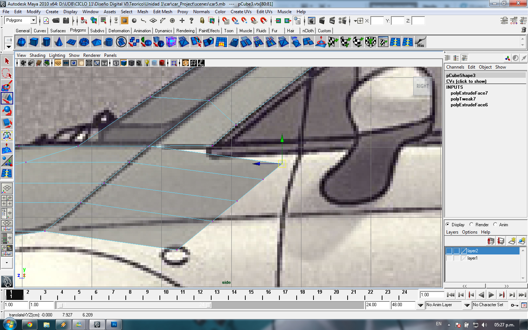Toggle visibility box of layer2
The image size is (528, 330).
[x=449, y=251]
